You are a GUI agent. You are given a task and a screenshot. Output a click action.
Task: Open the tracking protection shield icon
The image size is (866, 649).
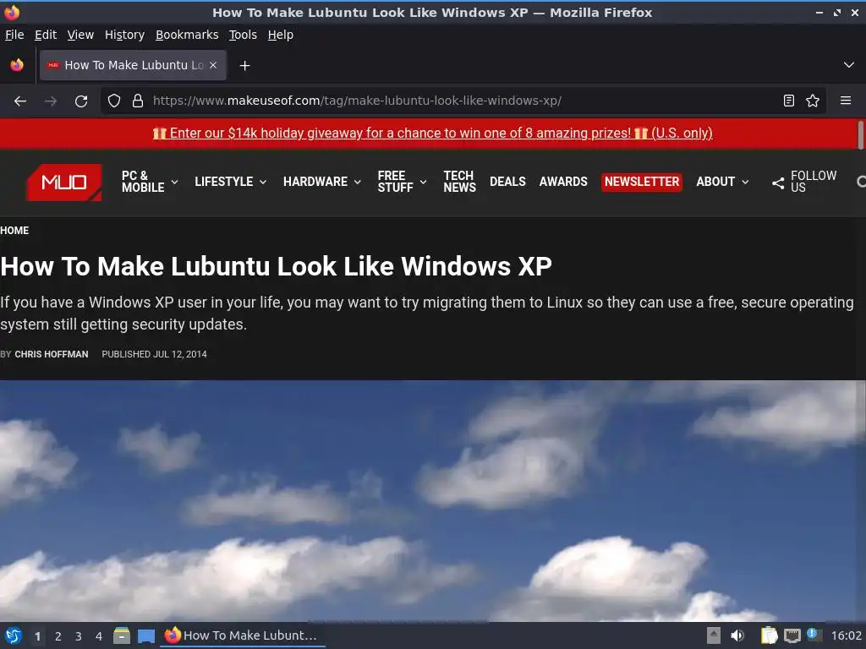coord(114,101)
